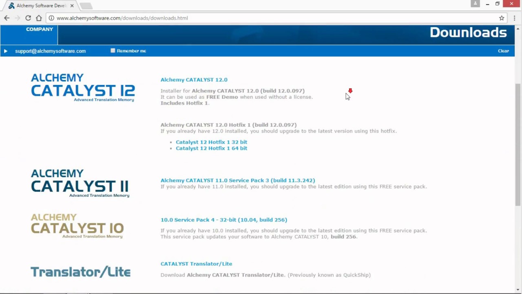Viewport: 522px width, 294px height.
Task: Download Catalyst 12 Hotfix 1 32 bit
Action: 211,142
